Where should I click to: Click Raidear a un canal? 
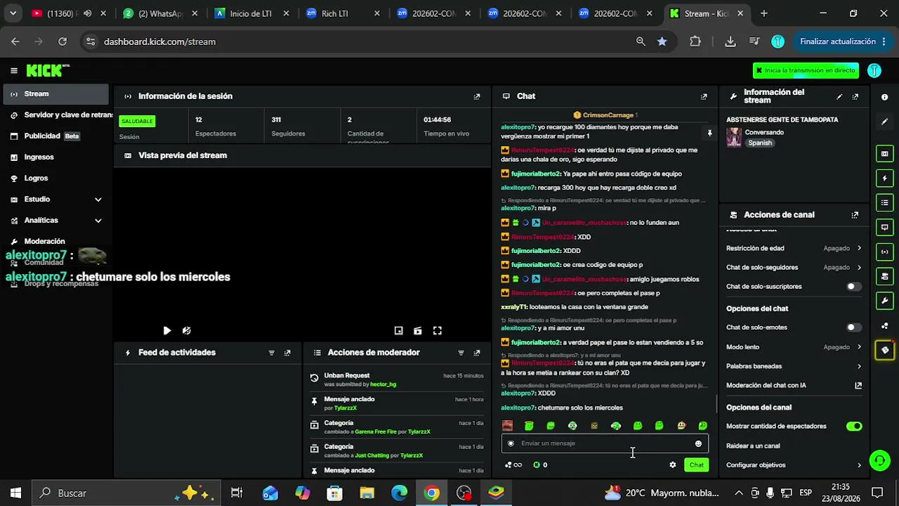click(753, 446)
